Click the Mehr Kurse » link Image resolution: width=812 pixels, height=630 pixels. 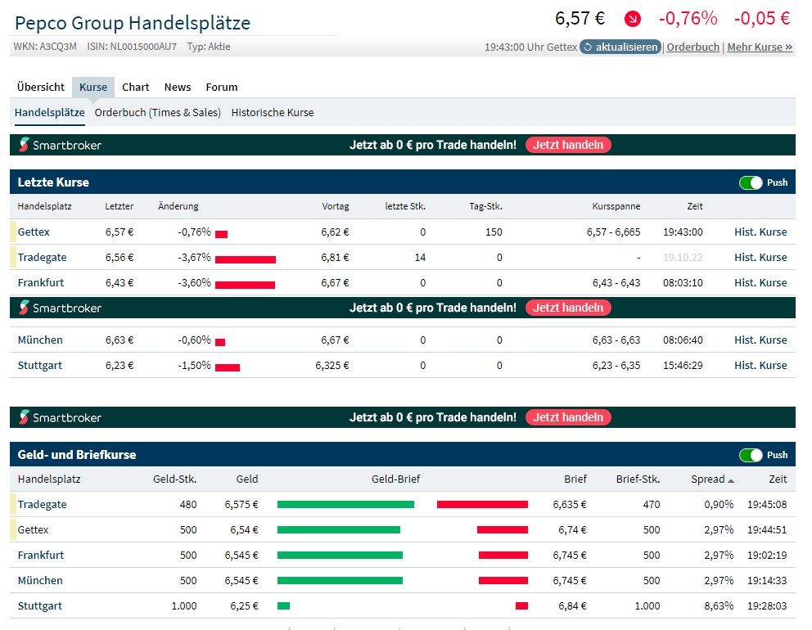[760, 47]
